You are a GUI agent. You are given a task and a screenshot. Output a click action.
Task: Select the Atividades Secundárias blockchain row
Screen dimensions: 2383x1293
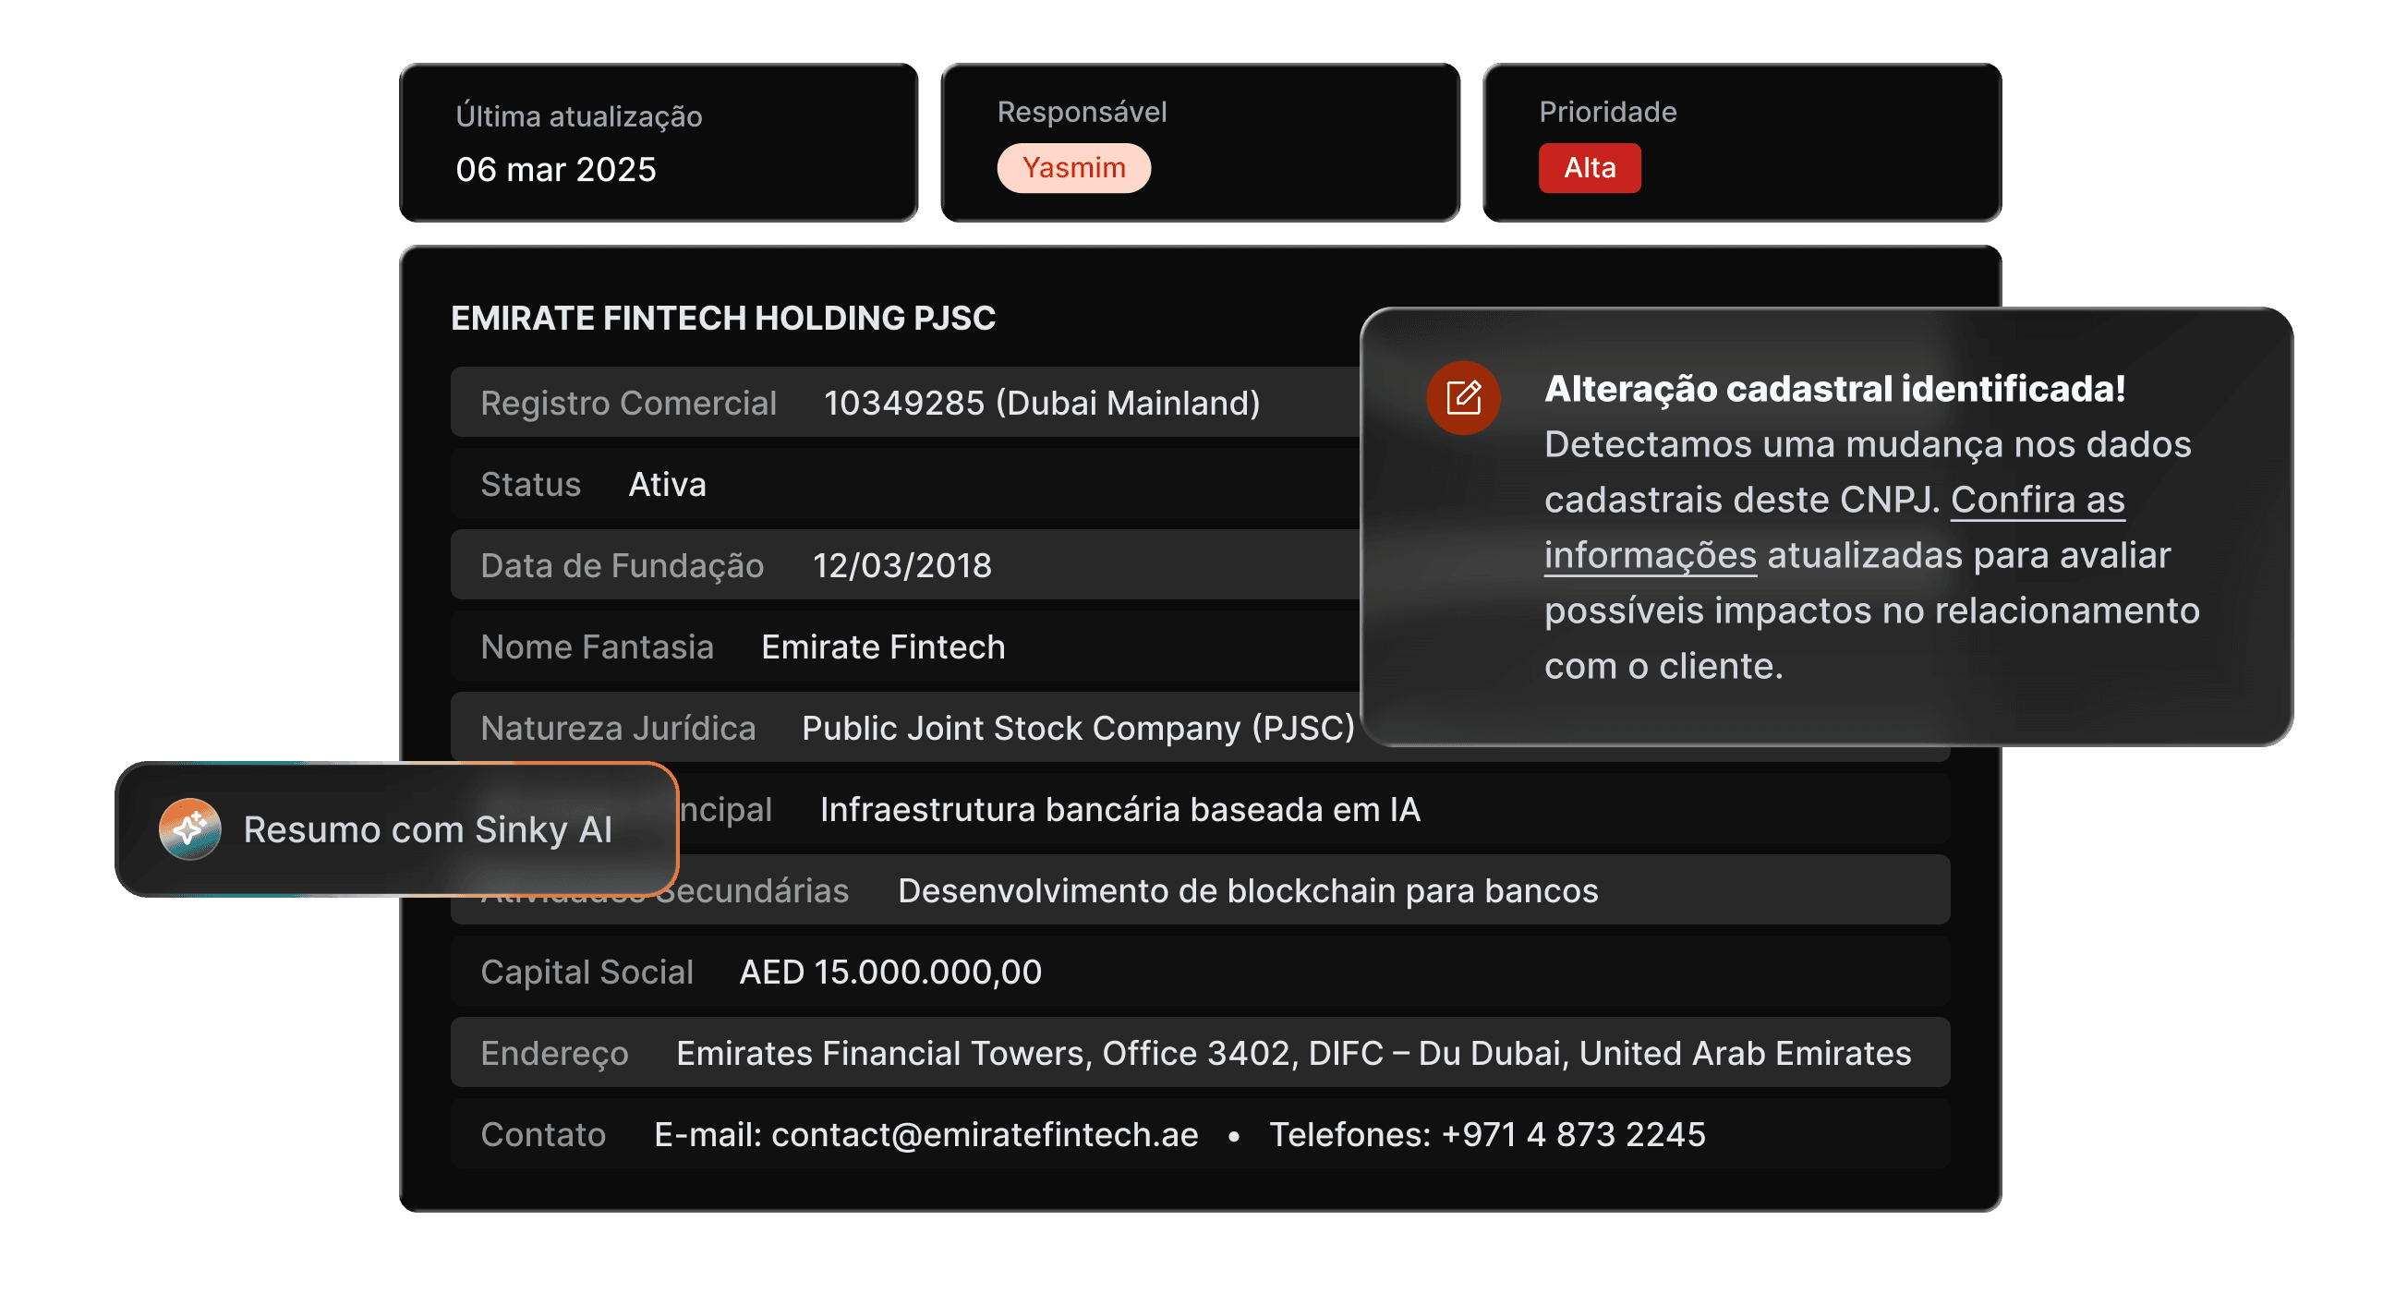[x=1247, y=890]
